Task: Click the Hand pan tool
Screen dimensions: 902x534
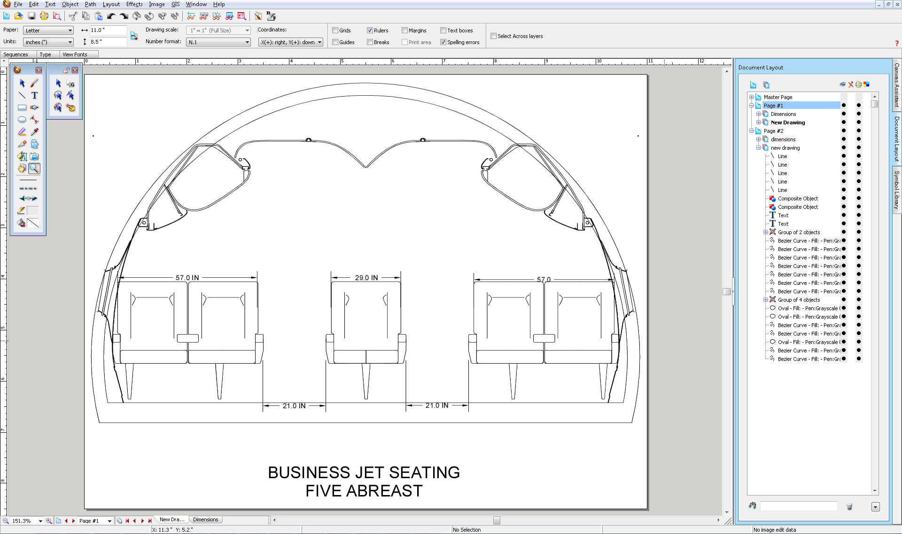Action: (22, 168)
